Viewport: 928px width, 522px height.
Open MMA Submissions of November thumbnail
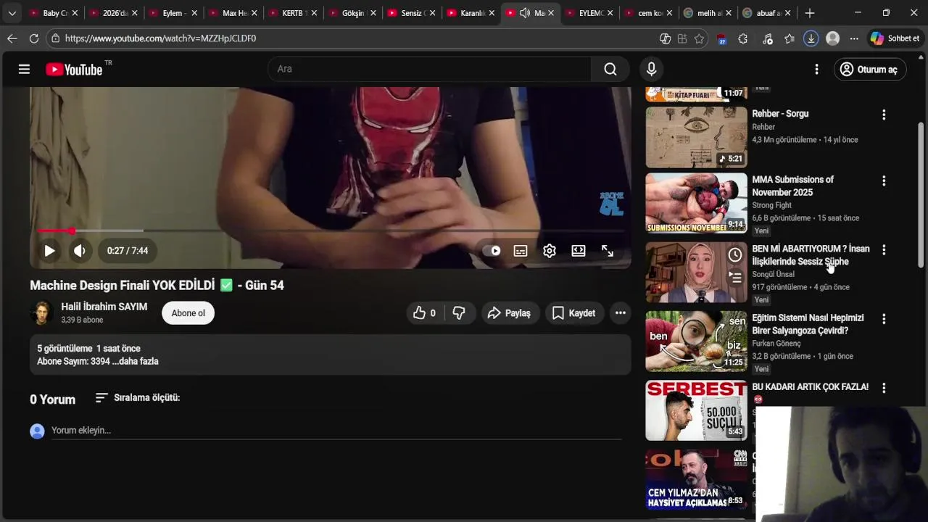coord(696,203)
